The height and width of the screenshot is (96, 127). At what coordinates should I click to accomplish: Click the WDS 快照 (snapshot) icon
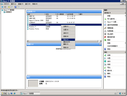[105, 64]
